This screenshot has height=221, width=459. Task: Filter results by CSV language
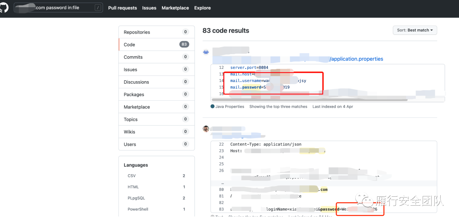[156, 176]
